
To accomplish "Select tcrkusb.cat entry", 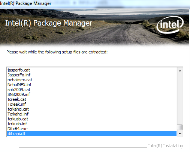I will pos(92,119).
